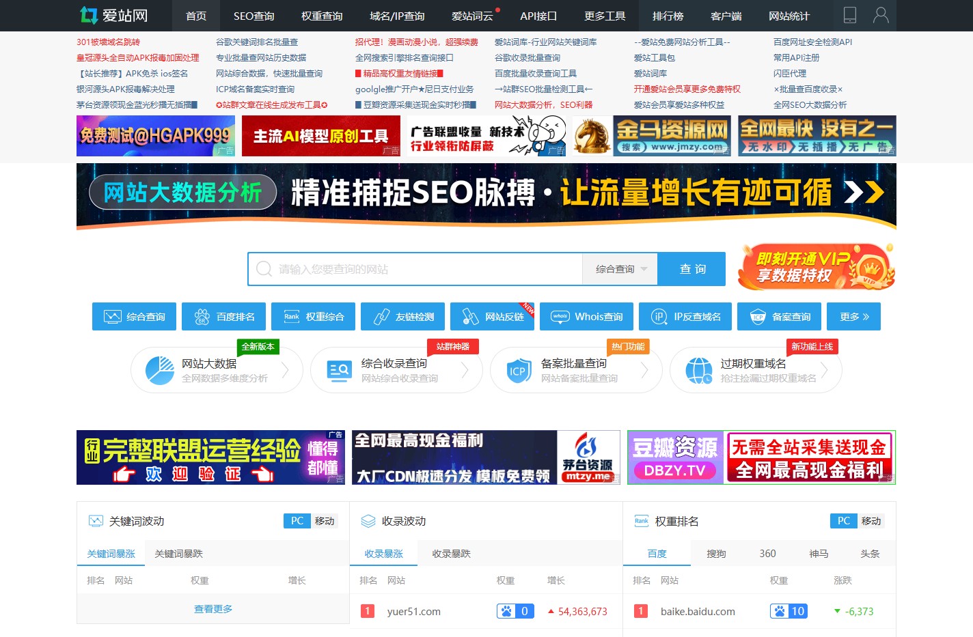973x637 pixels.
Task: Select the 收录暴跌 tab
Action: [451, 554]
